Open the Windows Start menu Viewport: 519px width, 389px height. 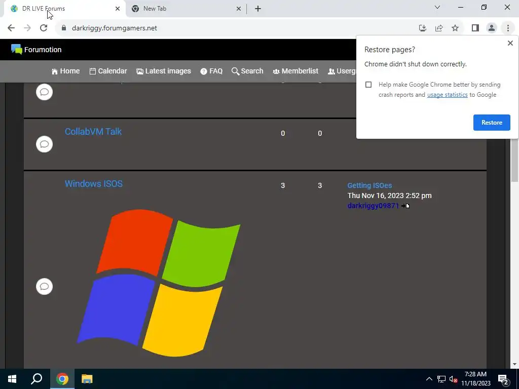tap(12, 379)
